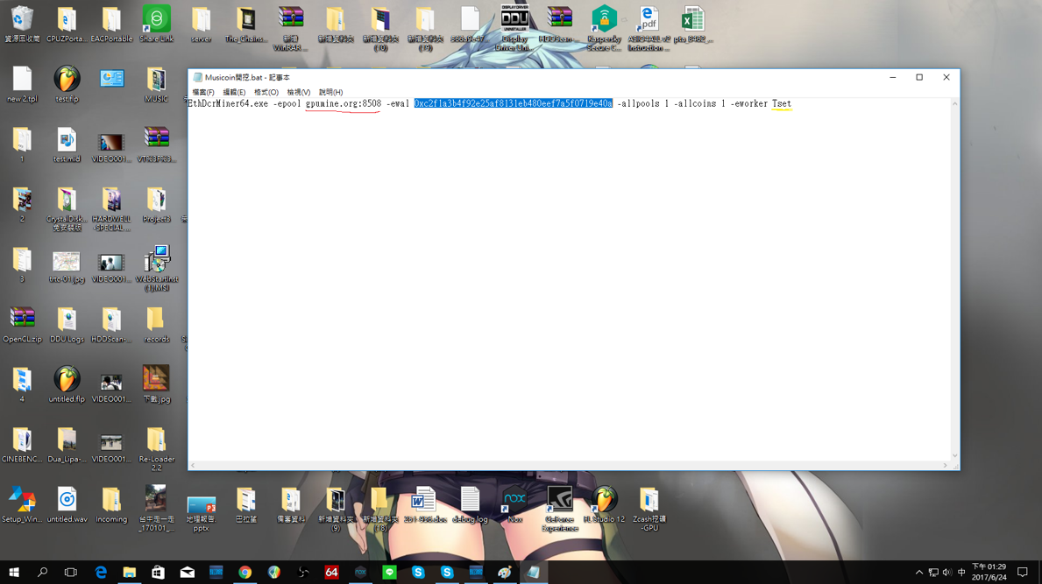Open Google Chrome from the taskbar

pos(245,572)
